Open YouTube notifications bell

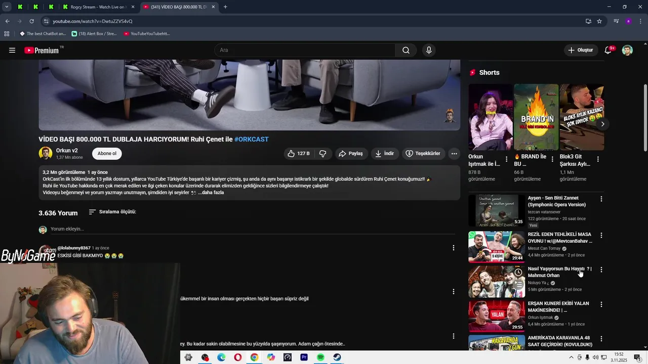609,50
